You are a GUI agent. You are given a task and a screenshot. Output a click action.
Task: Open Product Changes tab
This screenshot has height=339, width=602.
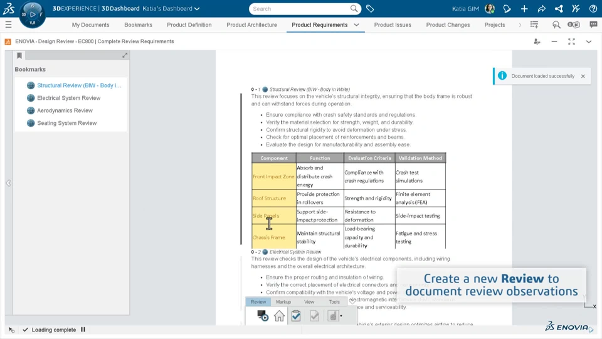(448, 24)
